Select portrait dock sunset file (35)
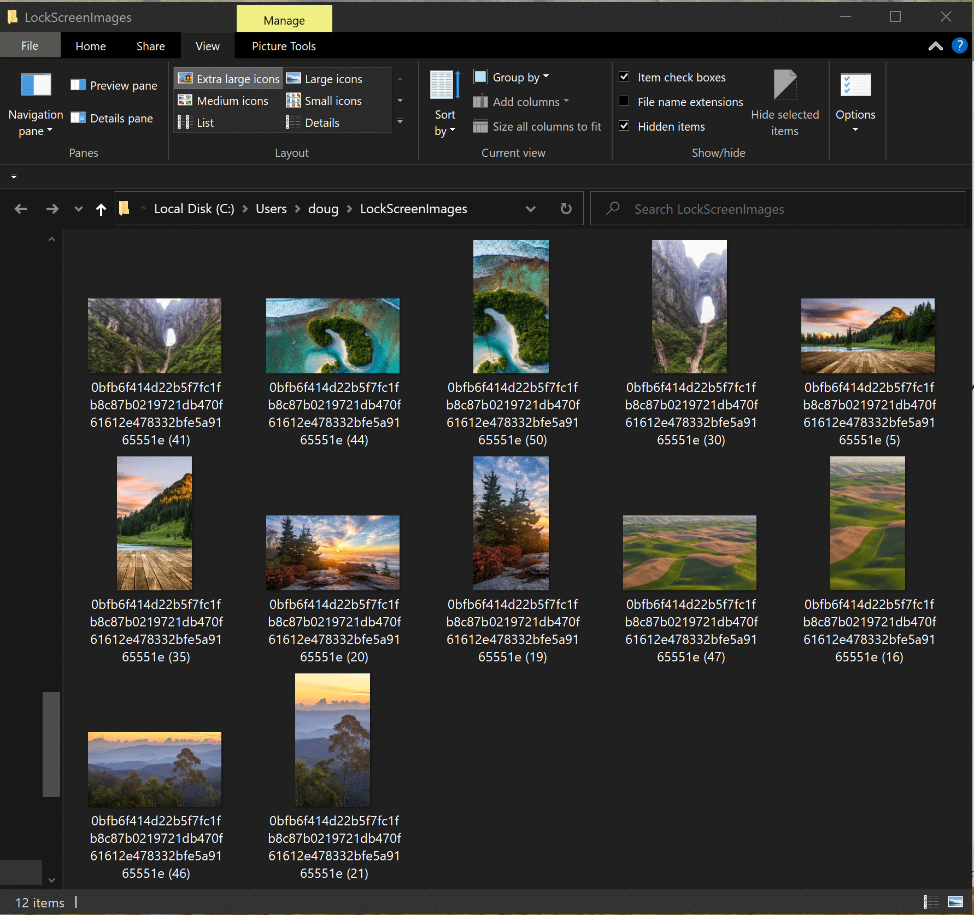This screenshot has width=974, height=915. [155, 524]
